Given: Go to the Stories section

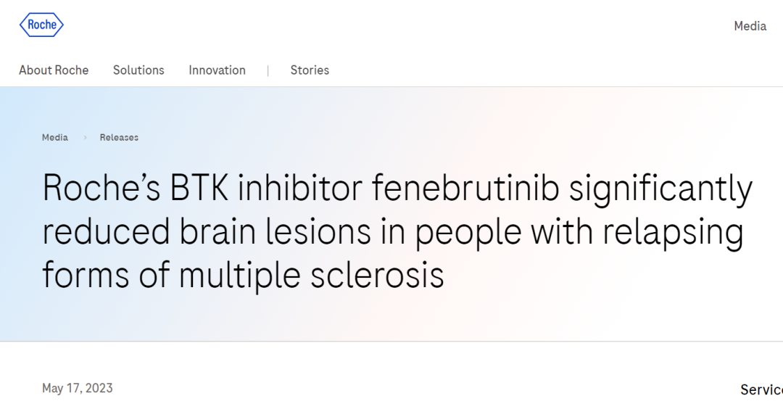Looking at the screenshot, I should tap(310, 70).
